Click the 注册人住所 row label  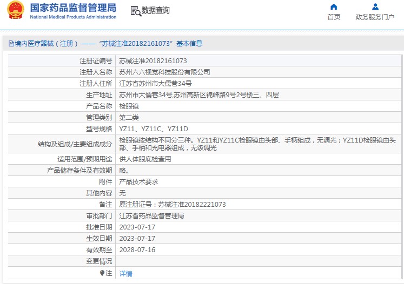[x=96, y=84]
